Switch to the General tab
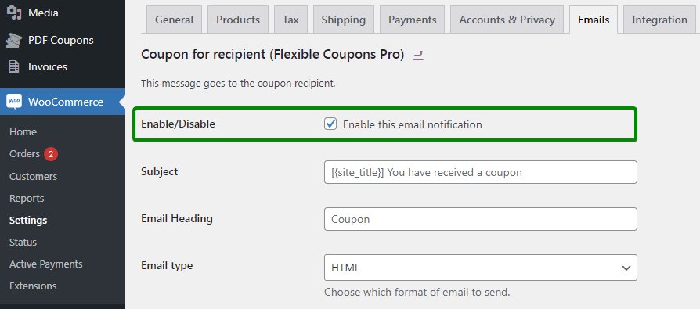 coord(174,20)
